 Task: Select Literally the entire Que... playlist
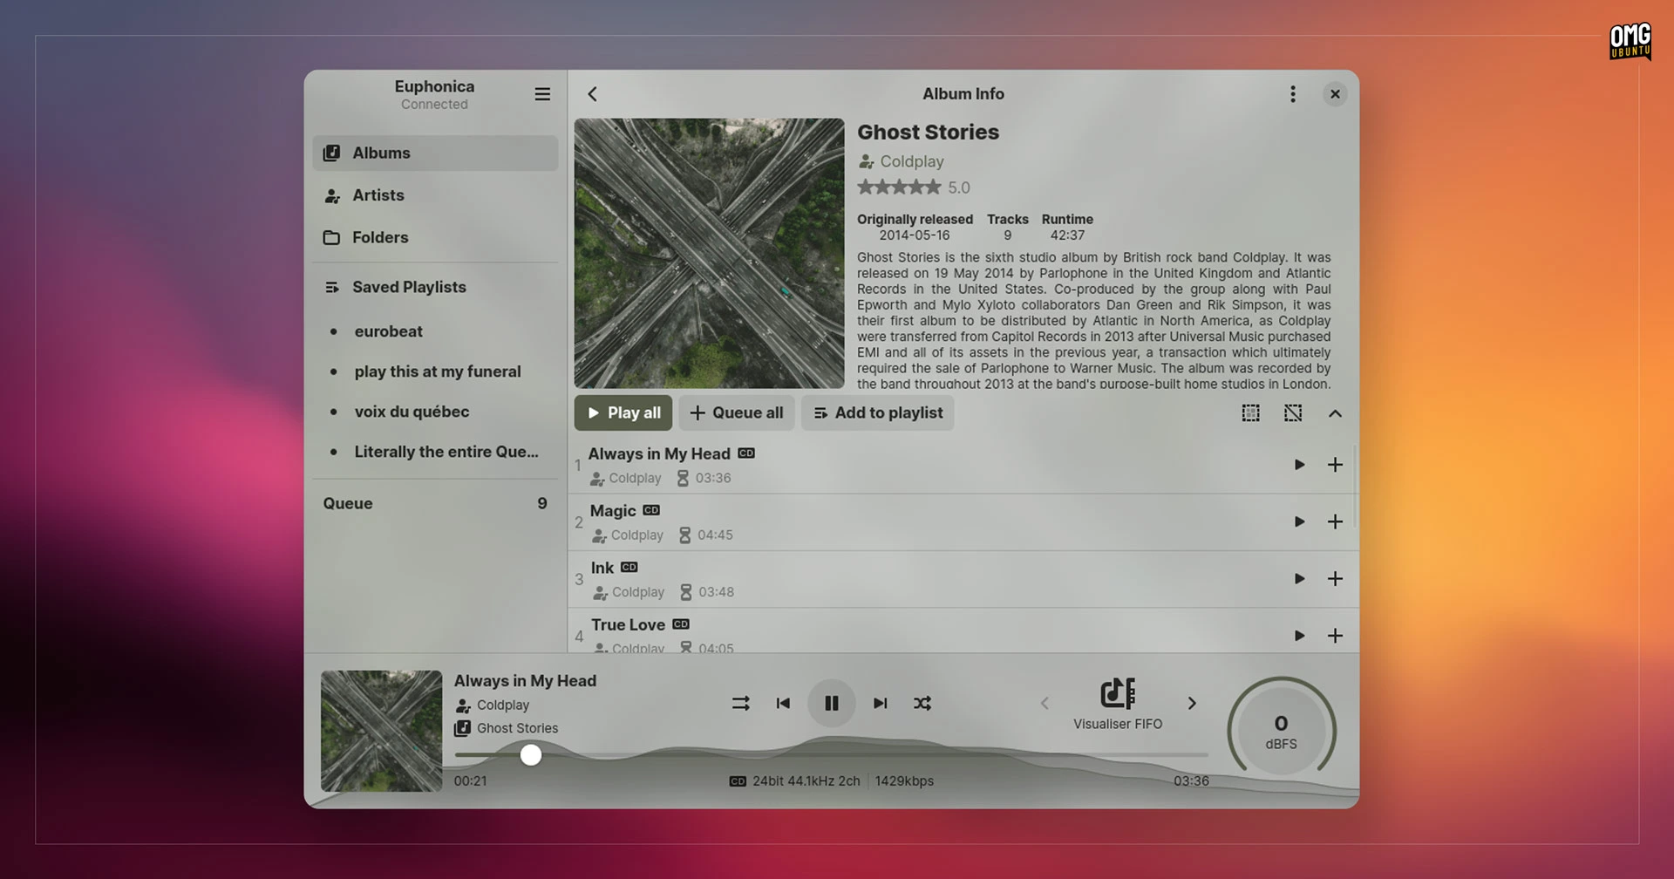[435, 452]
